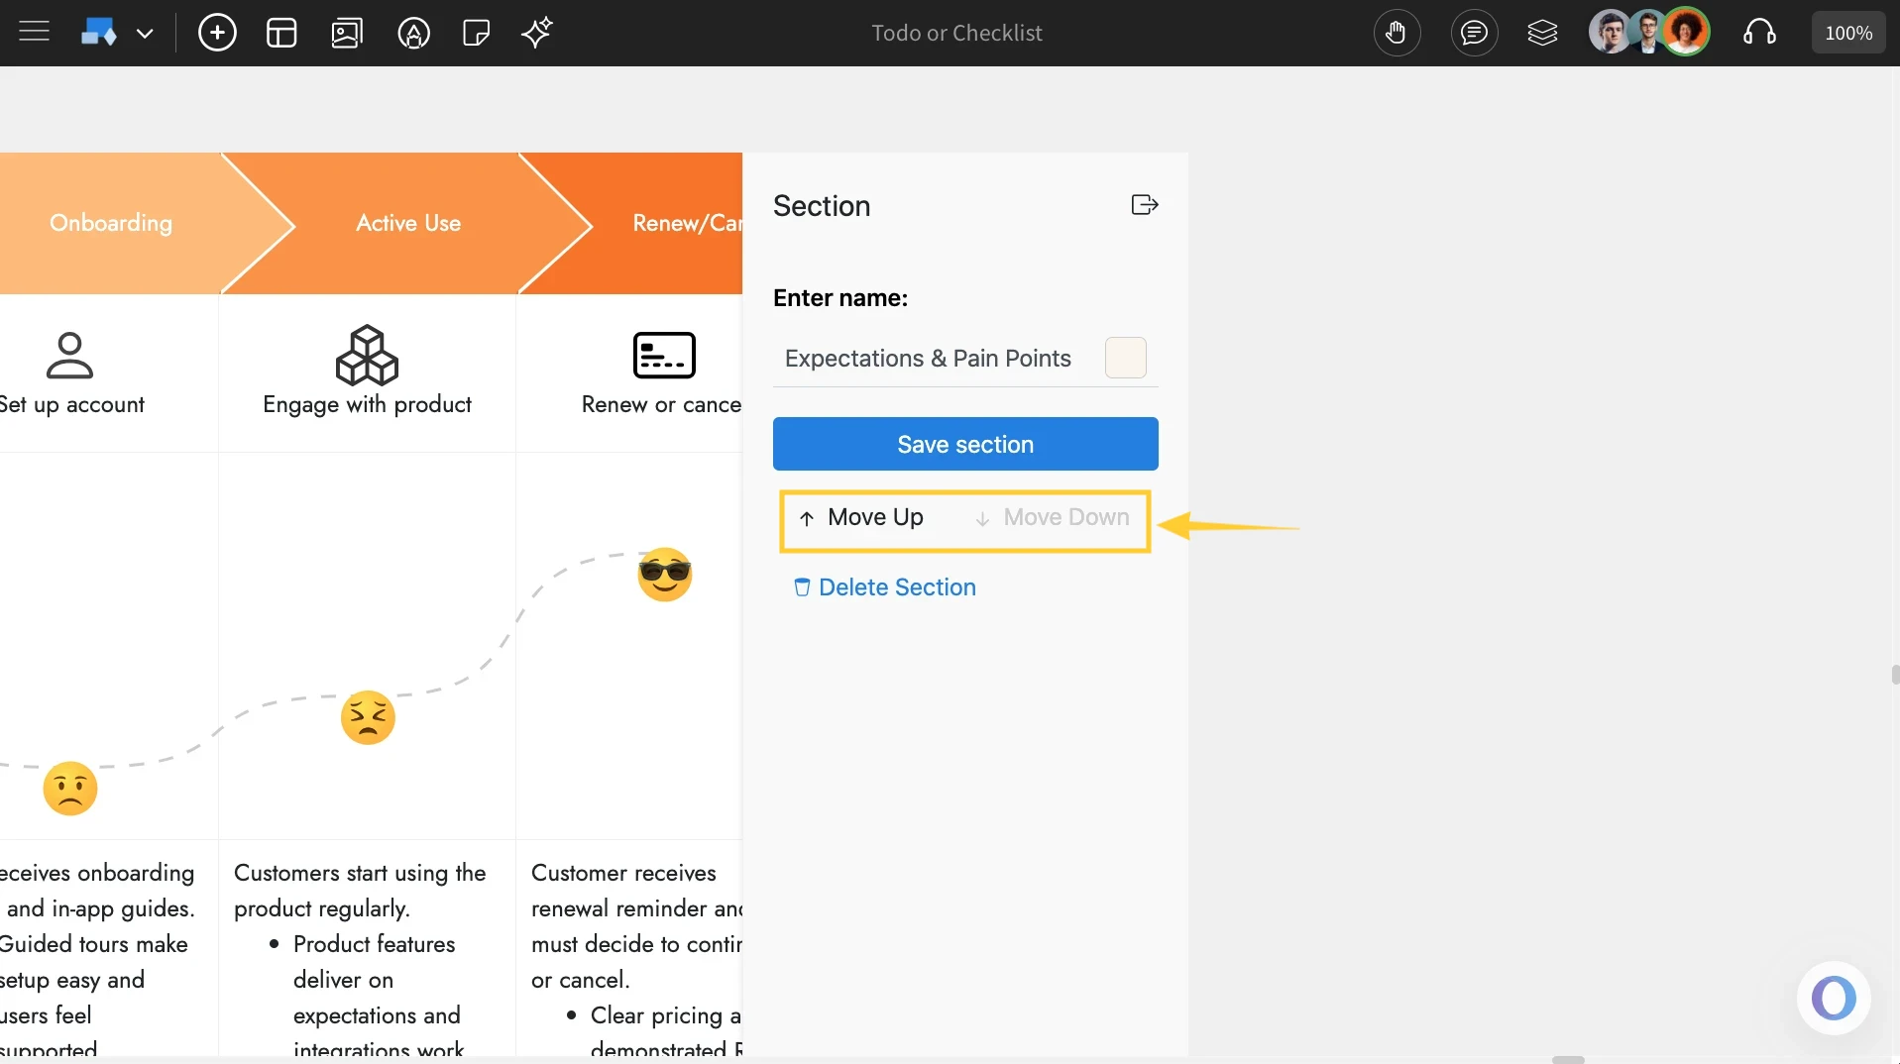Open the templates icon in the toolbar
This screenshot has height=1064, width=1900.
(281, 32)
